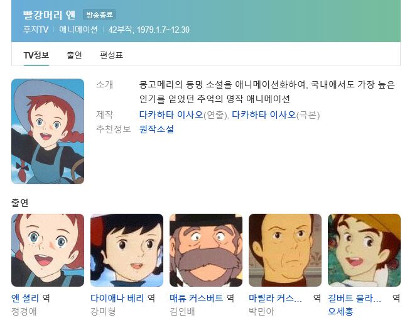412x320 pixels.
Task: Open voice actor 오세홍 link
Action: pyautogui.click(x=340, y=312)
